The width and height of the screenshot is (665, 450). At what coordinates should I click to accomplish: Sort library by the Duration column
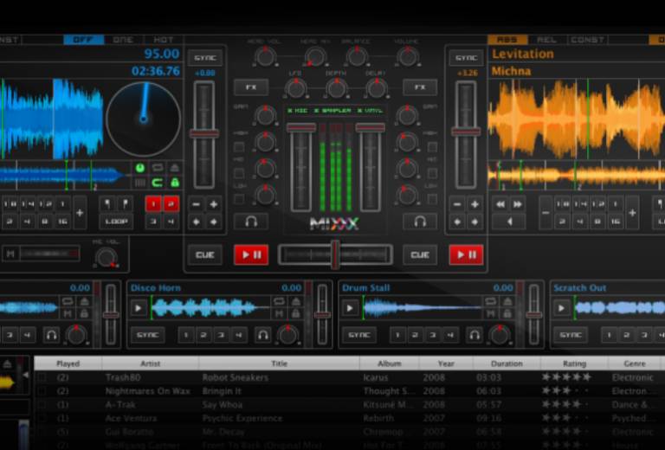pyautogui.click(x=507, y=363)
